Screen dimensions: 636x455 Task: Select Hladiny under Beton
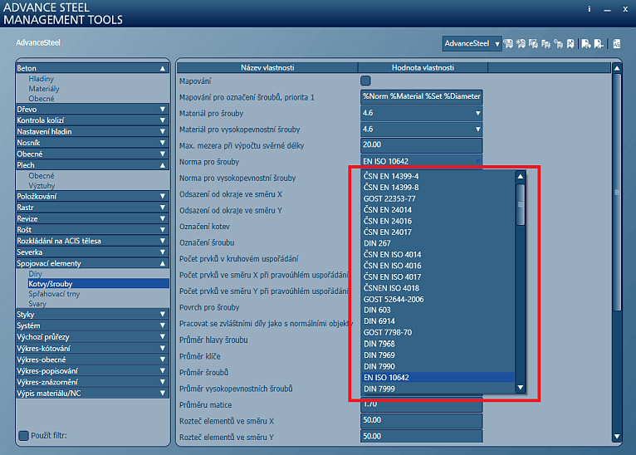[41, 79]
